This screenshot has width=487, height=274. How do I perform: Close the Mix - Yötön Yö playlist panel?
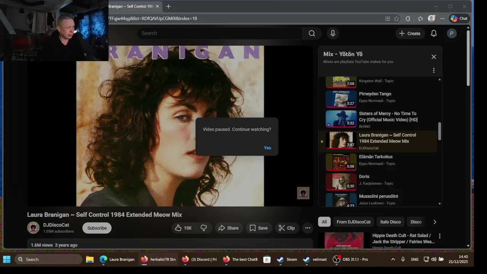[434, 57]
